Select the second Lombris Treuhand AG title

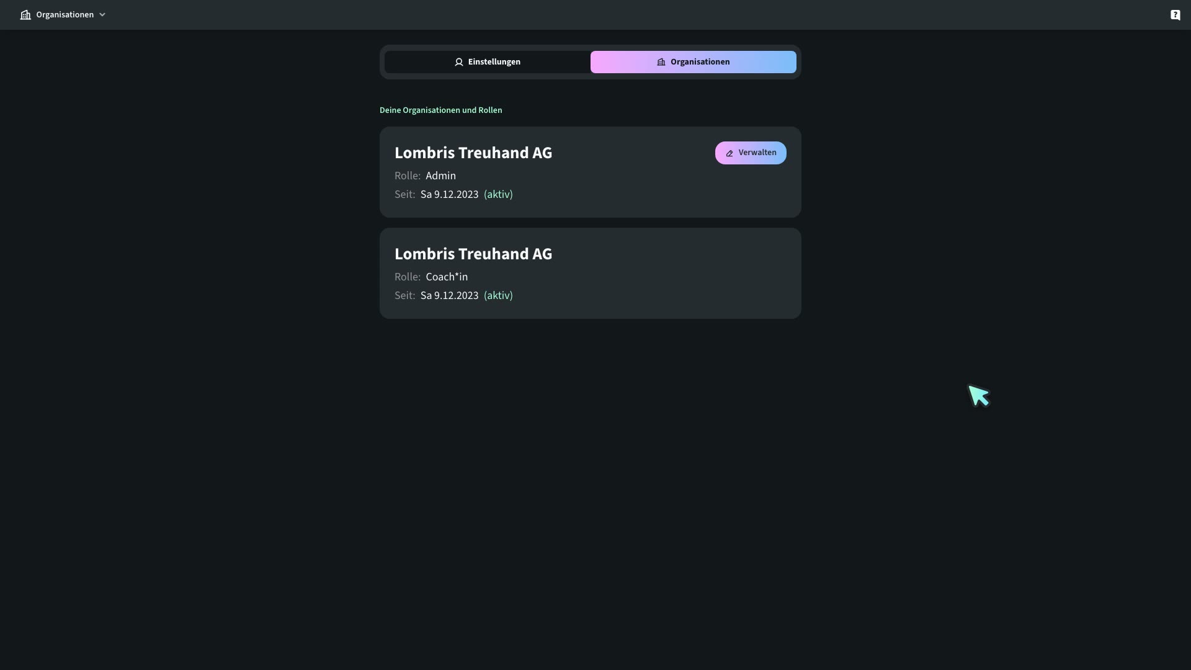coord(473,254)
